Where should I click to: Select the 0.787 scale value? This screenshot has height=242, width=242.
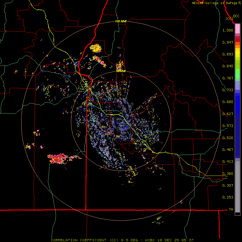coord(228,78)
